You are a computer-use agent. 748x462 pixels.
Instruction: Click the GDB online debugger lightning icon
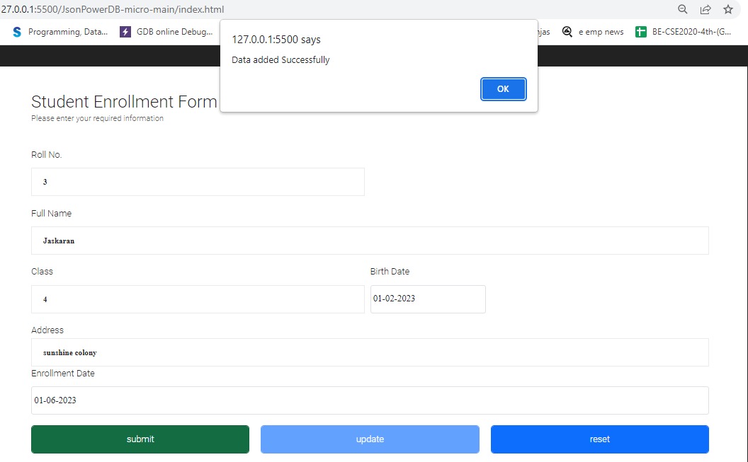pyautogui.click(x=125, y=32)
